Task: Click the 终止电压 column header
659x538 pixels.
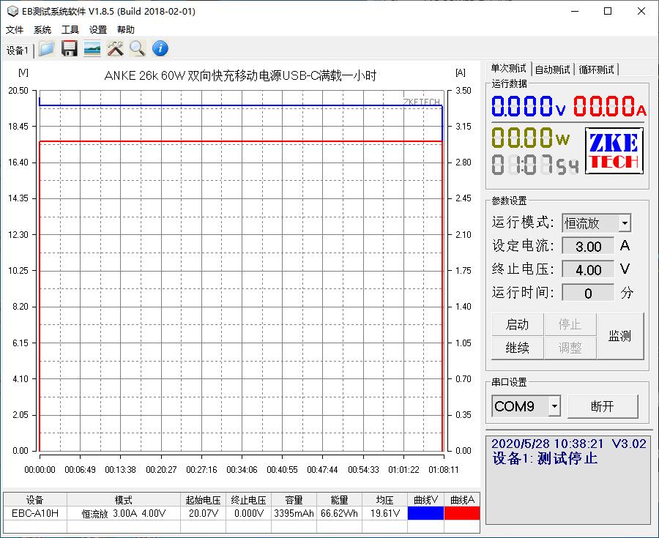Action: (x=249, y=500)
